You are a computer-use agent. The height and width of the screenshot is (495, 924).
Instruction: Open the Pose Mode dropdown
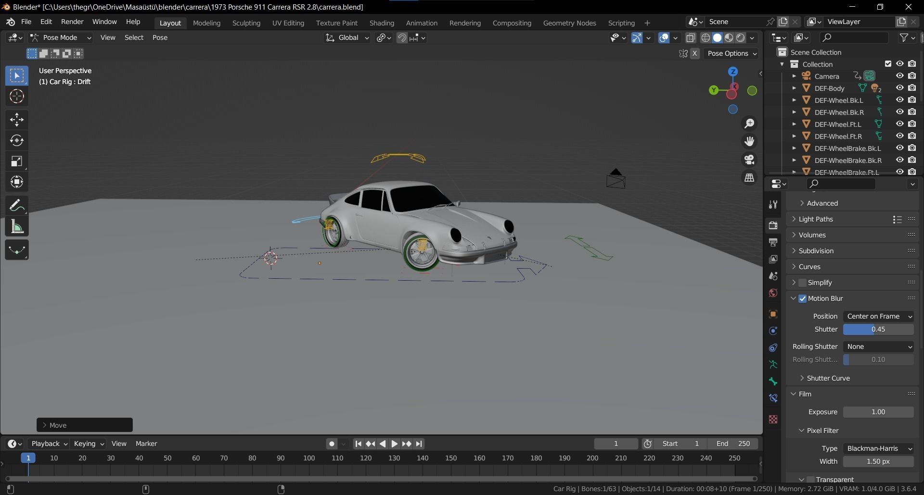point(61,37)
